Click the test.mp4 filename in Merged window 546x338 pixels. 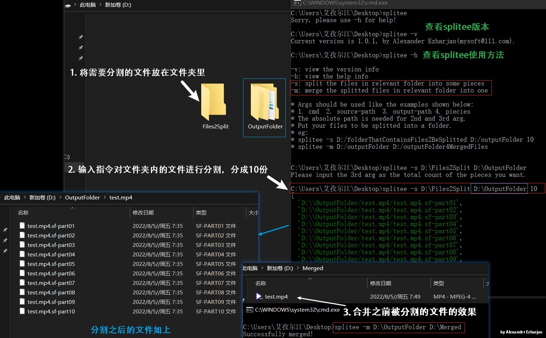tap(276, 296)
